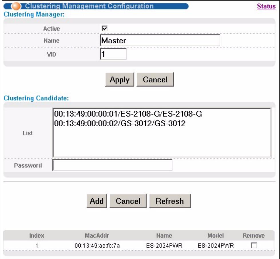Screen dimensions: 280x259
Task: Click the Apply button
Action: (120, 79)
